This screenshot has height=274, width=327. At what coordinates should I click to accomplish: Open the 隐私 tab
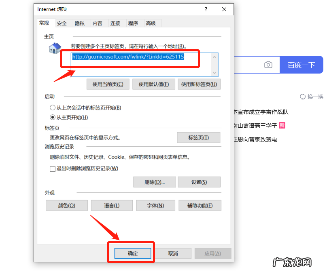[x=80, y=23]
